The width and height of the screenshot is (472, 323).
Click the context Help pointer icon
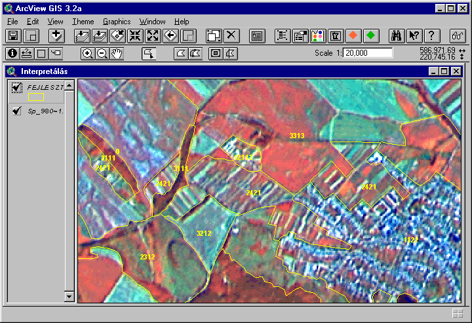(x=414, y=35)
